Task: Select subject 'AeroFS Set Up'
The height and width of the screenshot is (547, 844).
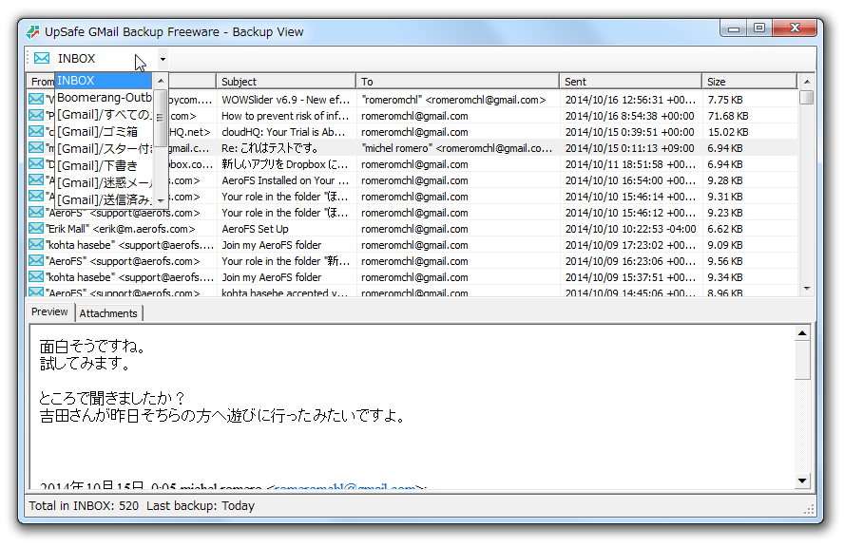Action: 255,229
